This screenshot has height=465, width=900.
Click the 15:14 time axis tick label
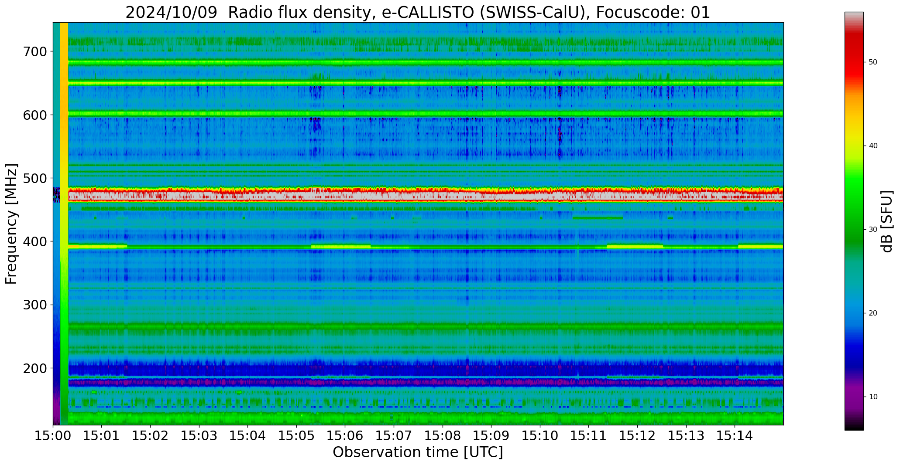coord(735,435)
